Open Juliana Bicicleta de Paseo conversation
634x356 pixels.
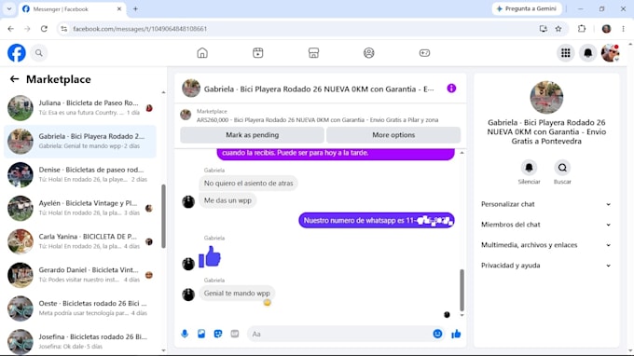[80, 108]
